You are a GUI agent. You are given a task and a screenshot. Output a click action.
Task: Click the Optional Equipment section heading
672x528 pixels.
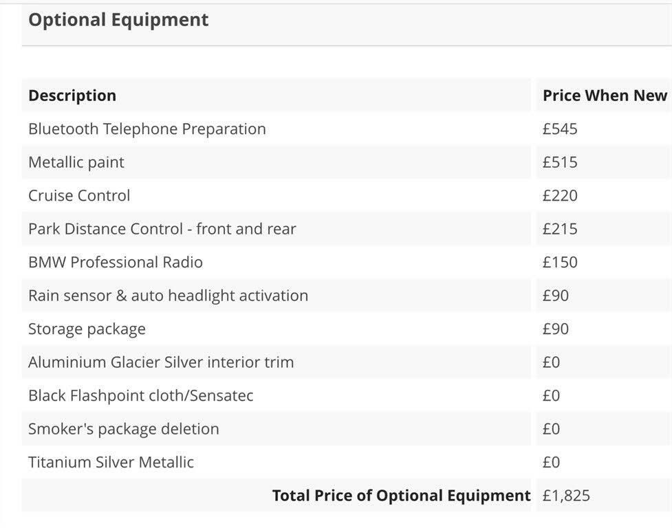[x=118, y=20]
